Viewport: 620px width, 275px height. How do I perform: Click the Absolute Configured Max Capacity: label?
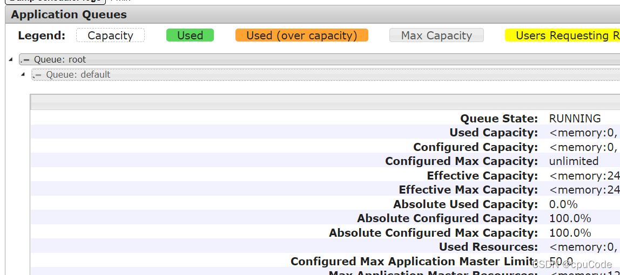click(433, 232)
